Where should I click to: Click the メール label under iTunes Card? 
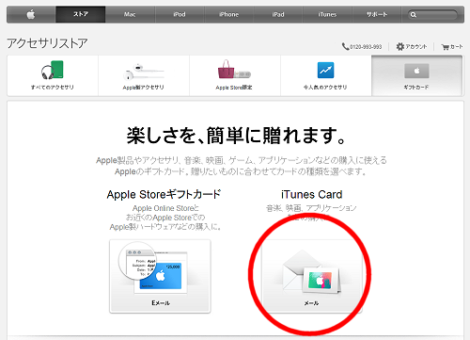click(x=311, y=303)
